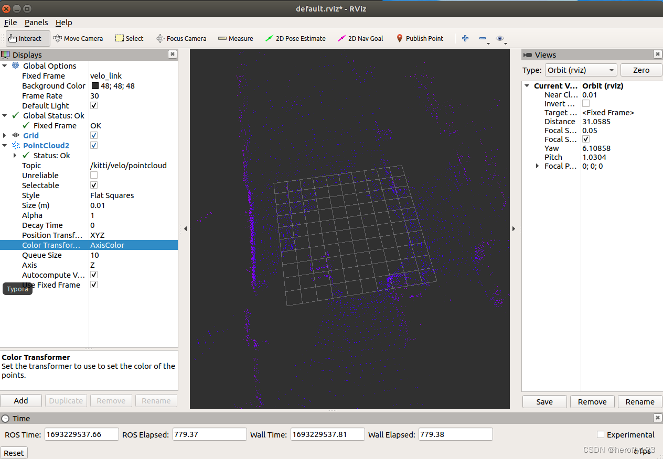The image size is (663, 459).
Task: Enable the Experimental time option
Action: click(600, 434)
